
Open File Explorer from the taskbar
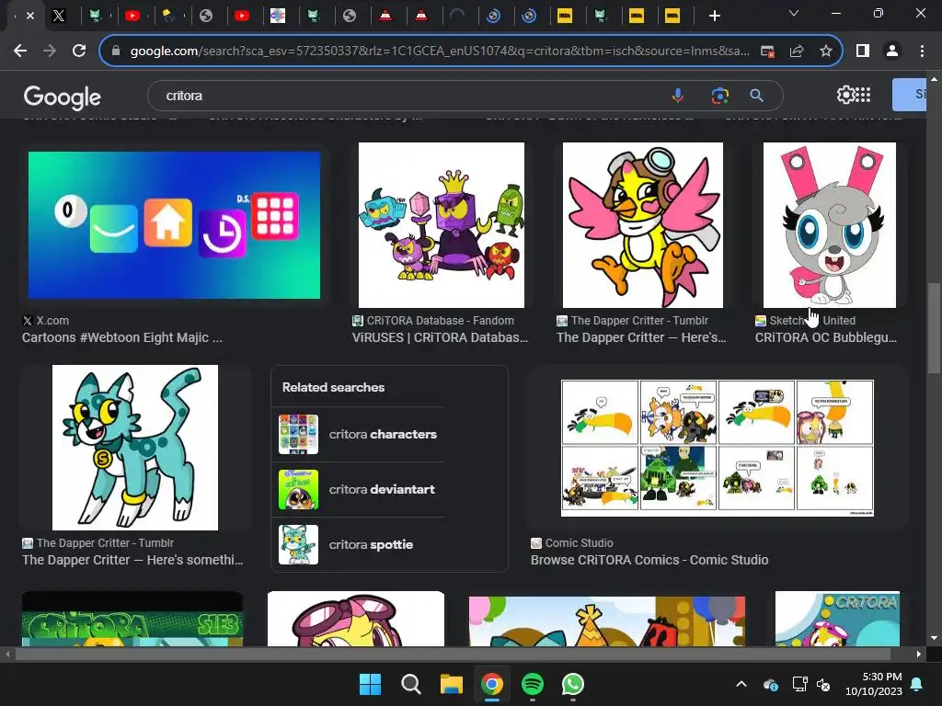click(x=451, y=684)
